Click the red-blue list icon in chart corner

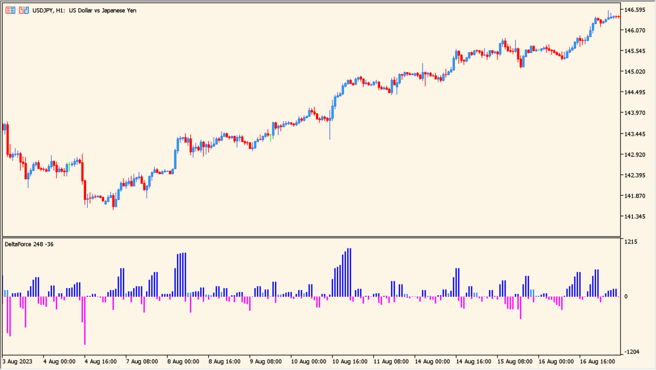10,10
